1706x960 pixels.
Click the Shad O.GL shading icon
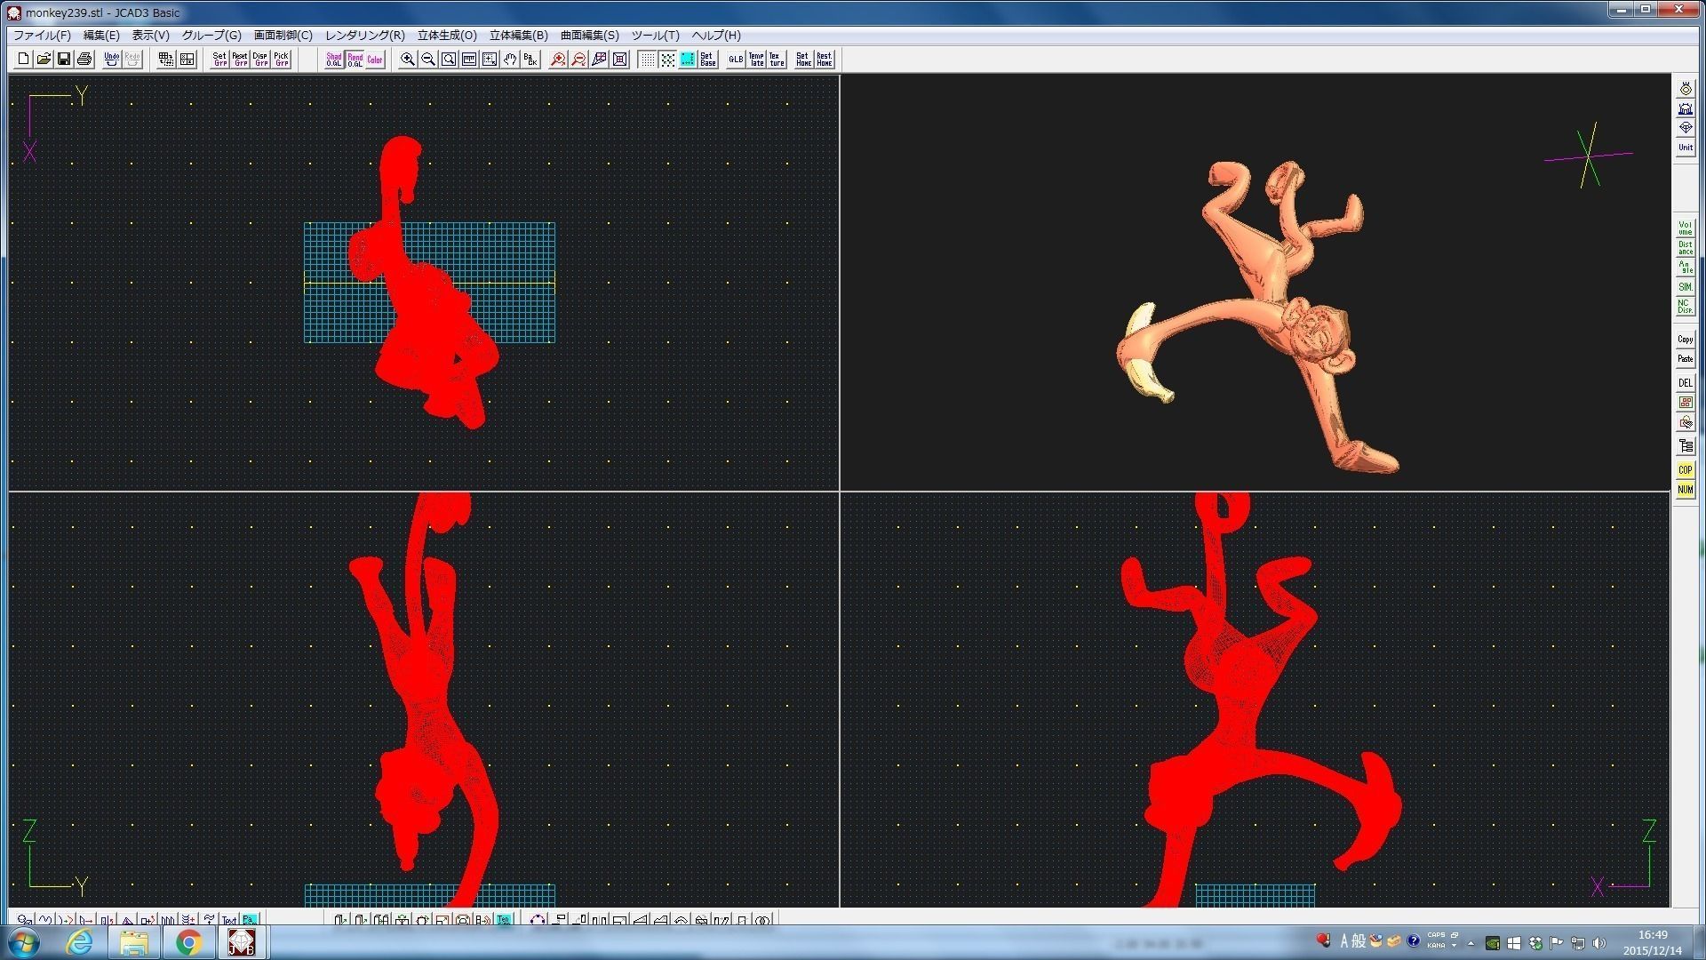pos(334,60)
